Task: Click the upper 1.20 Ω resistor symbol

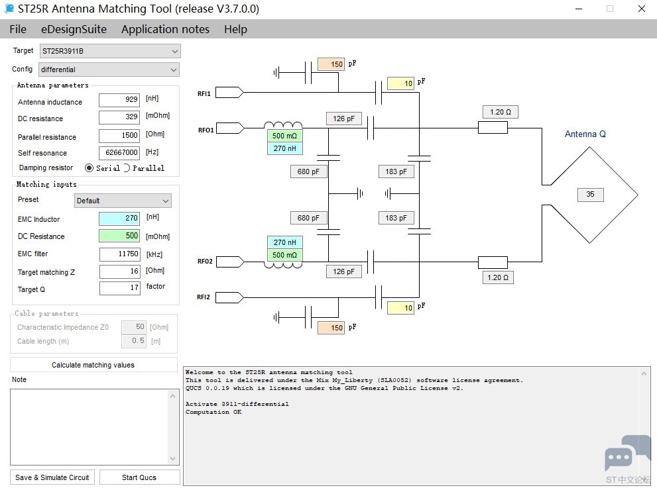Action: coord(493,128)
